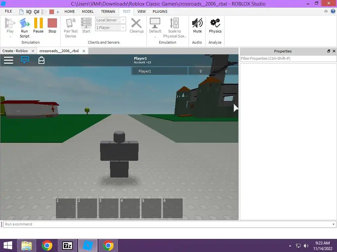Click the Redo quick access icon

[37, 12]
